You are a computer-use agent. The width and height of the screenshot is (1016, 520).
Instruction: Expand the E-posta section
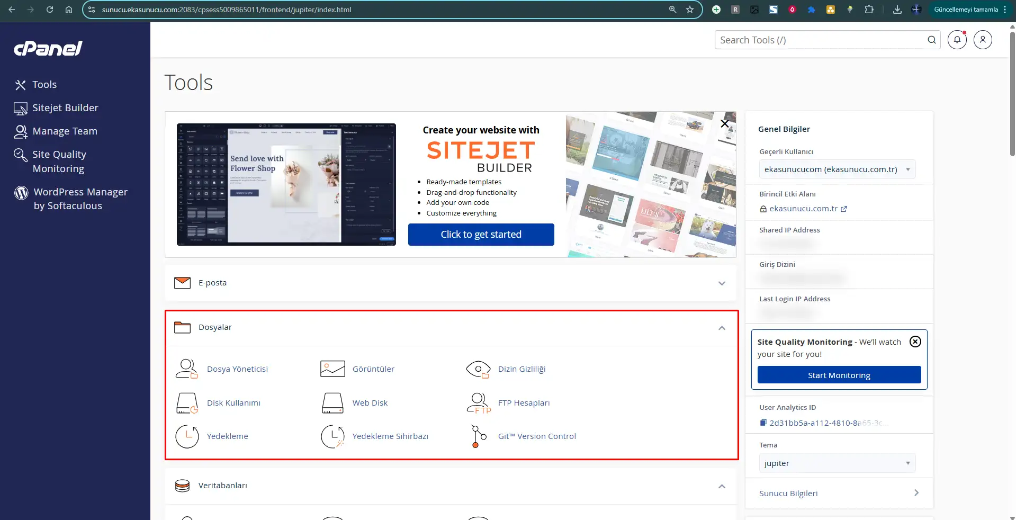(722, 283)
